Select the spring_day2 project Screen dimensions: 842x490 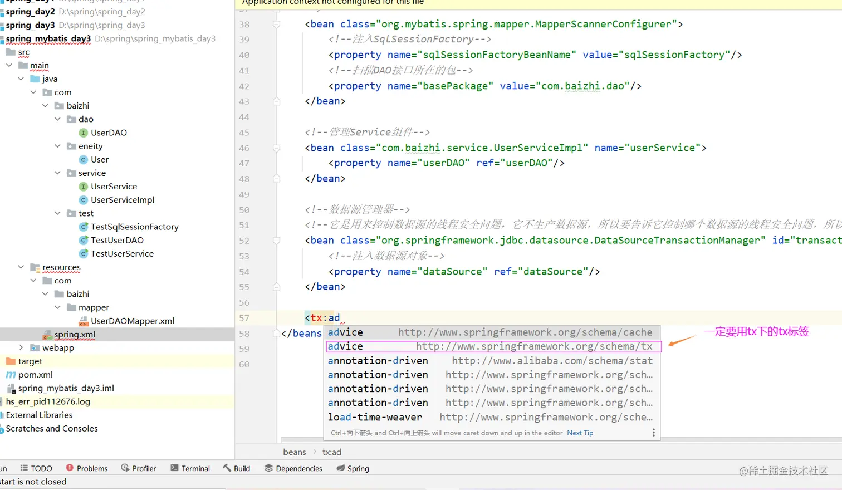pyautogui.click(x=30, y=12)
